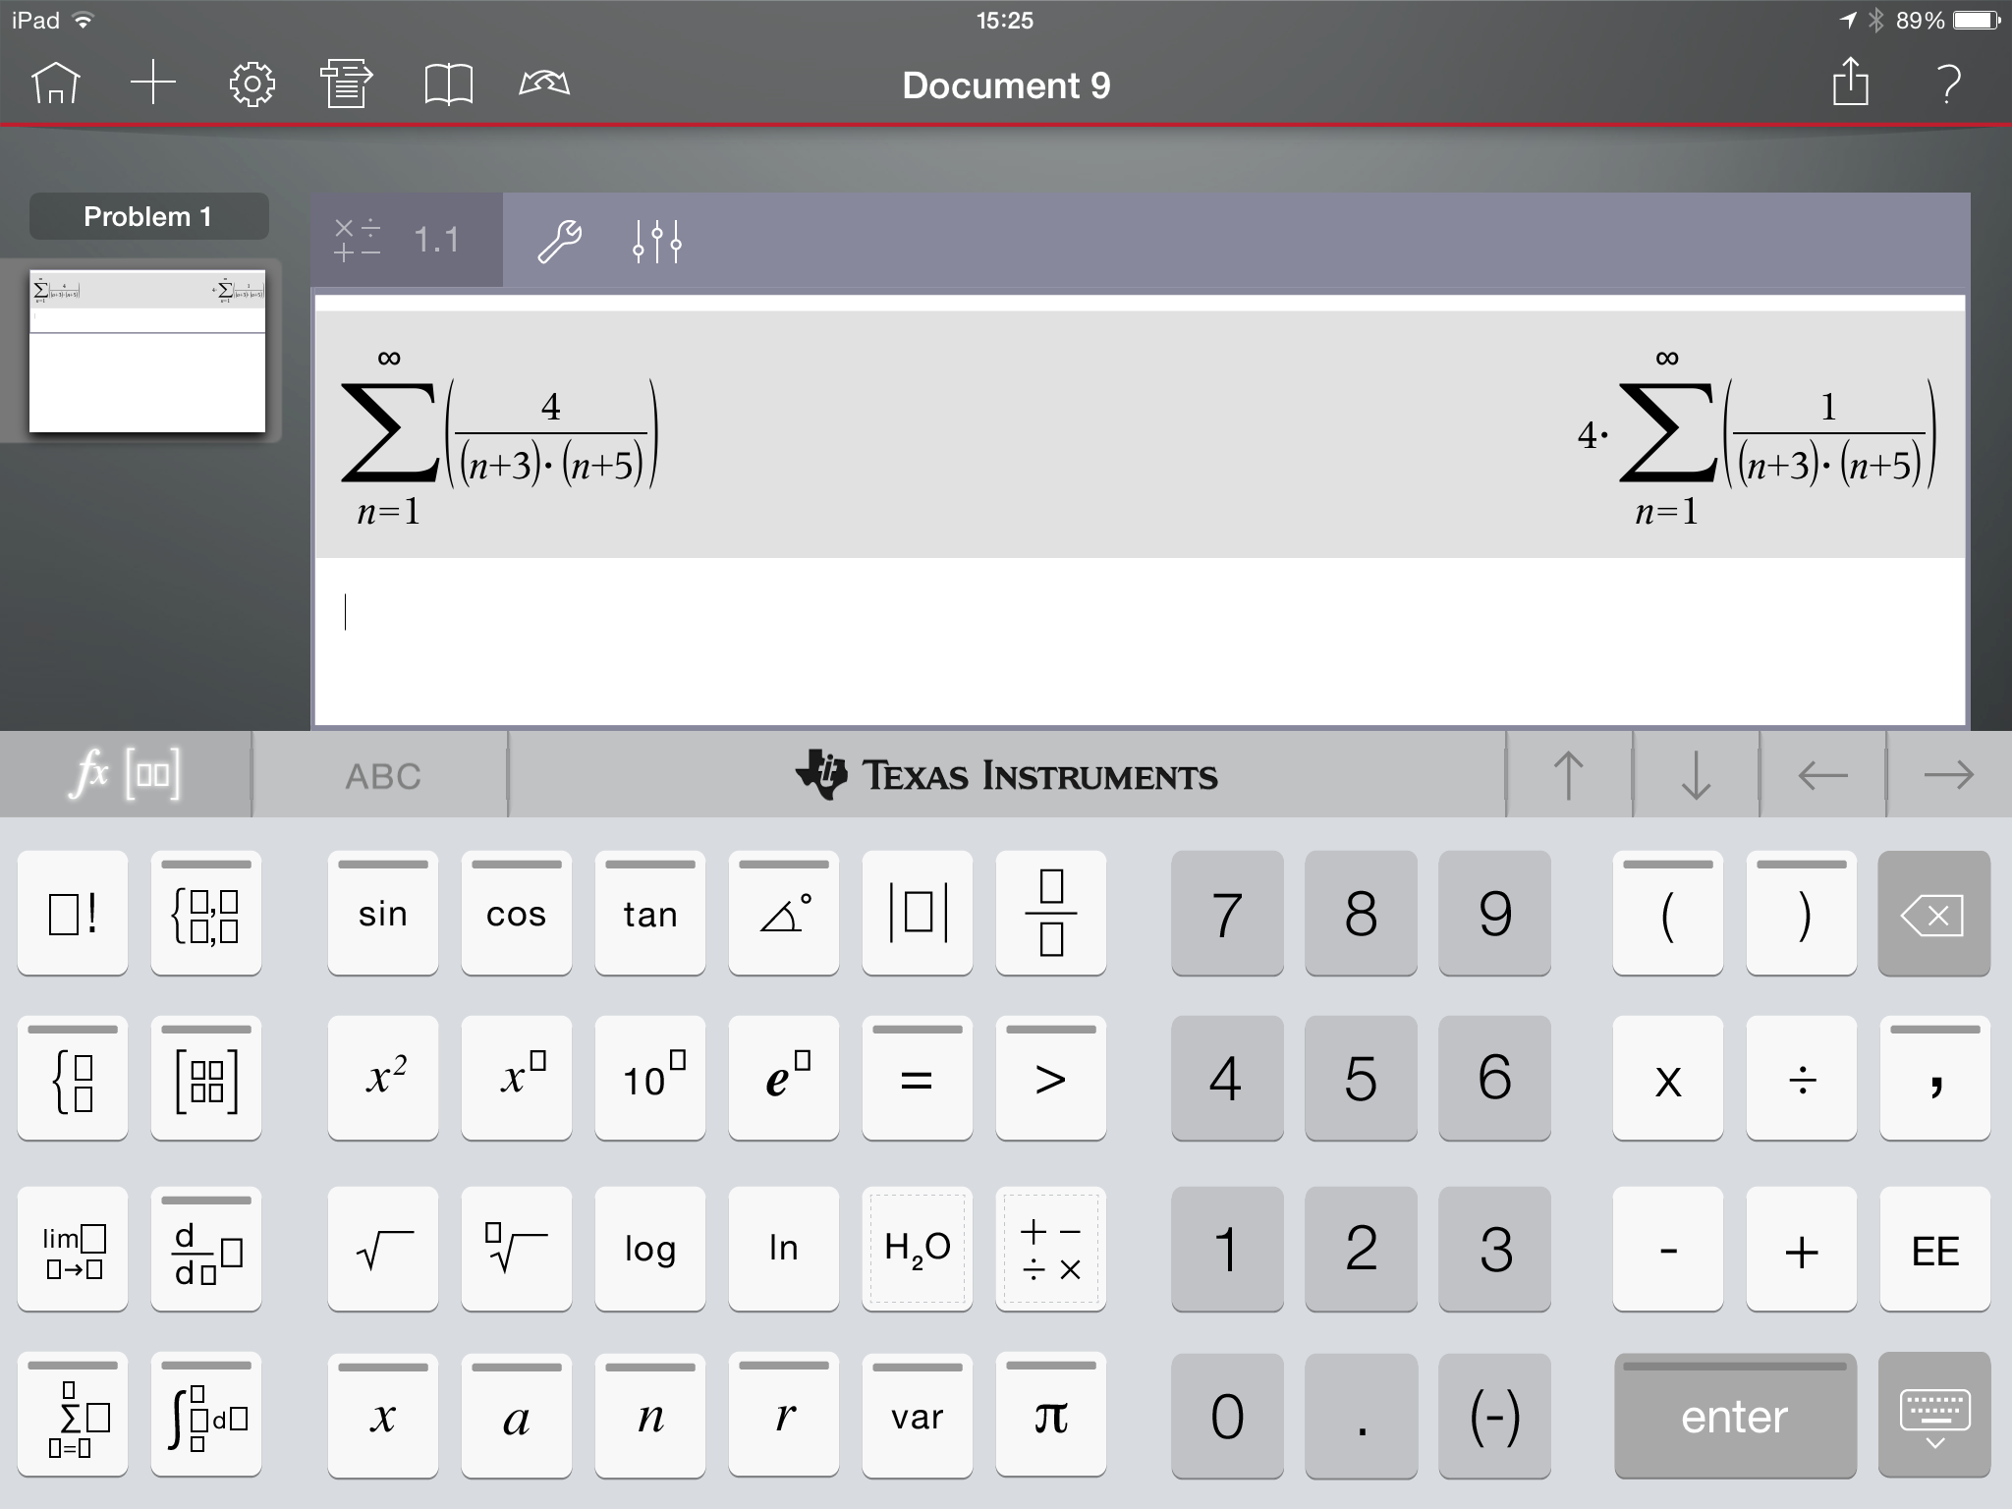The width and height of the screenshot is (2012, 1509).
Task: Select the Problem 1 label
Action: click(148, 216)
